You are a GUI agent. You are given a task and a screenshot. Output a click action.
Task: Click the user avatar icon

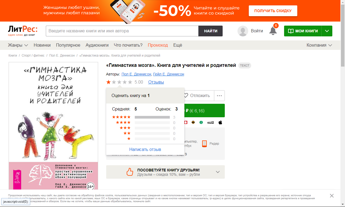click(243, 31)
